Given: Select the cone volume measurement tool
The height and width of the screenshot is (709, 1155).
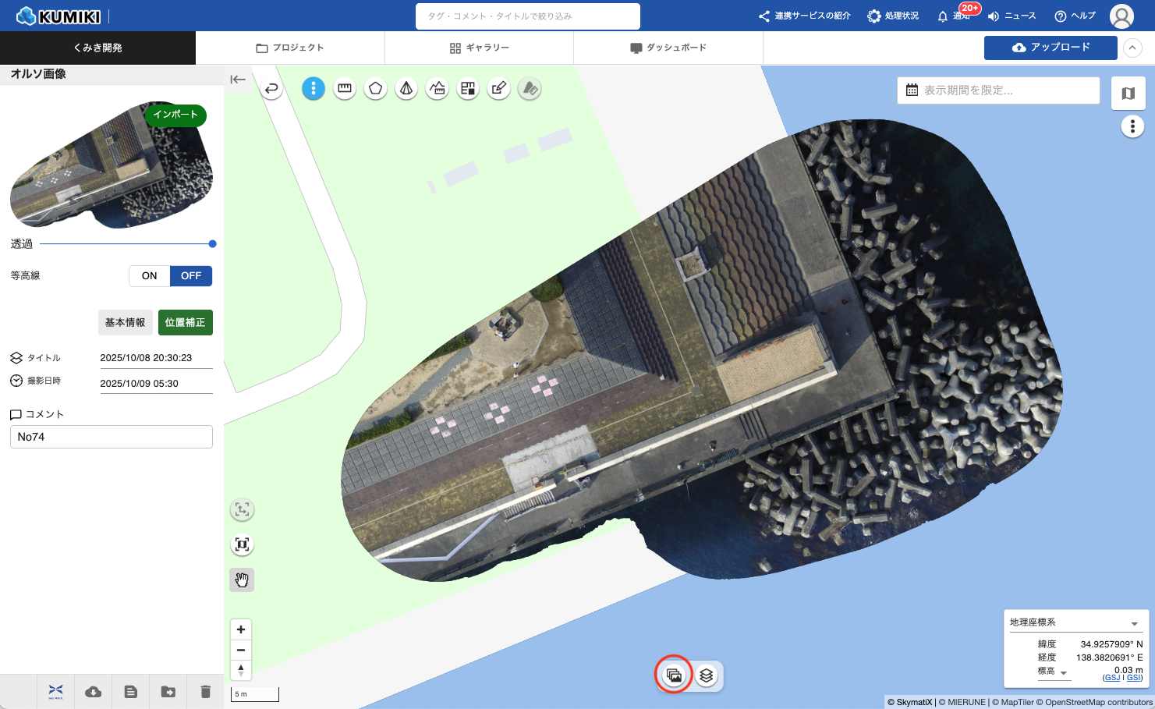Looking at the screenshot, I should 406,89.
